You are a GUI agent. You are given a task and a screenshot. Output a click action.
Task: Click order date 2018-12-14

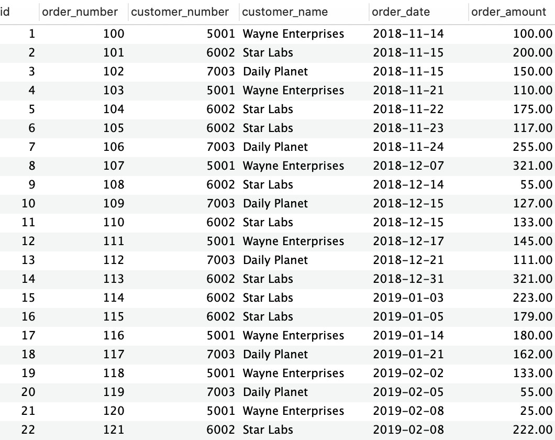click(408, 184)
